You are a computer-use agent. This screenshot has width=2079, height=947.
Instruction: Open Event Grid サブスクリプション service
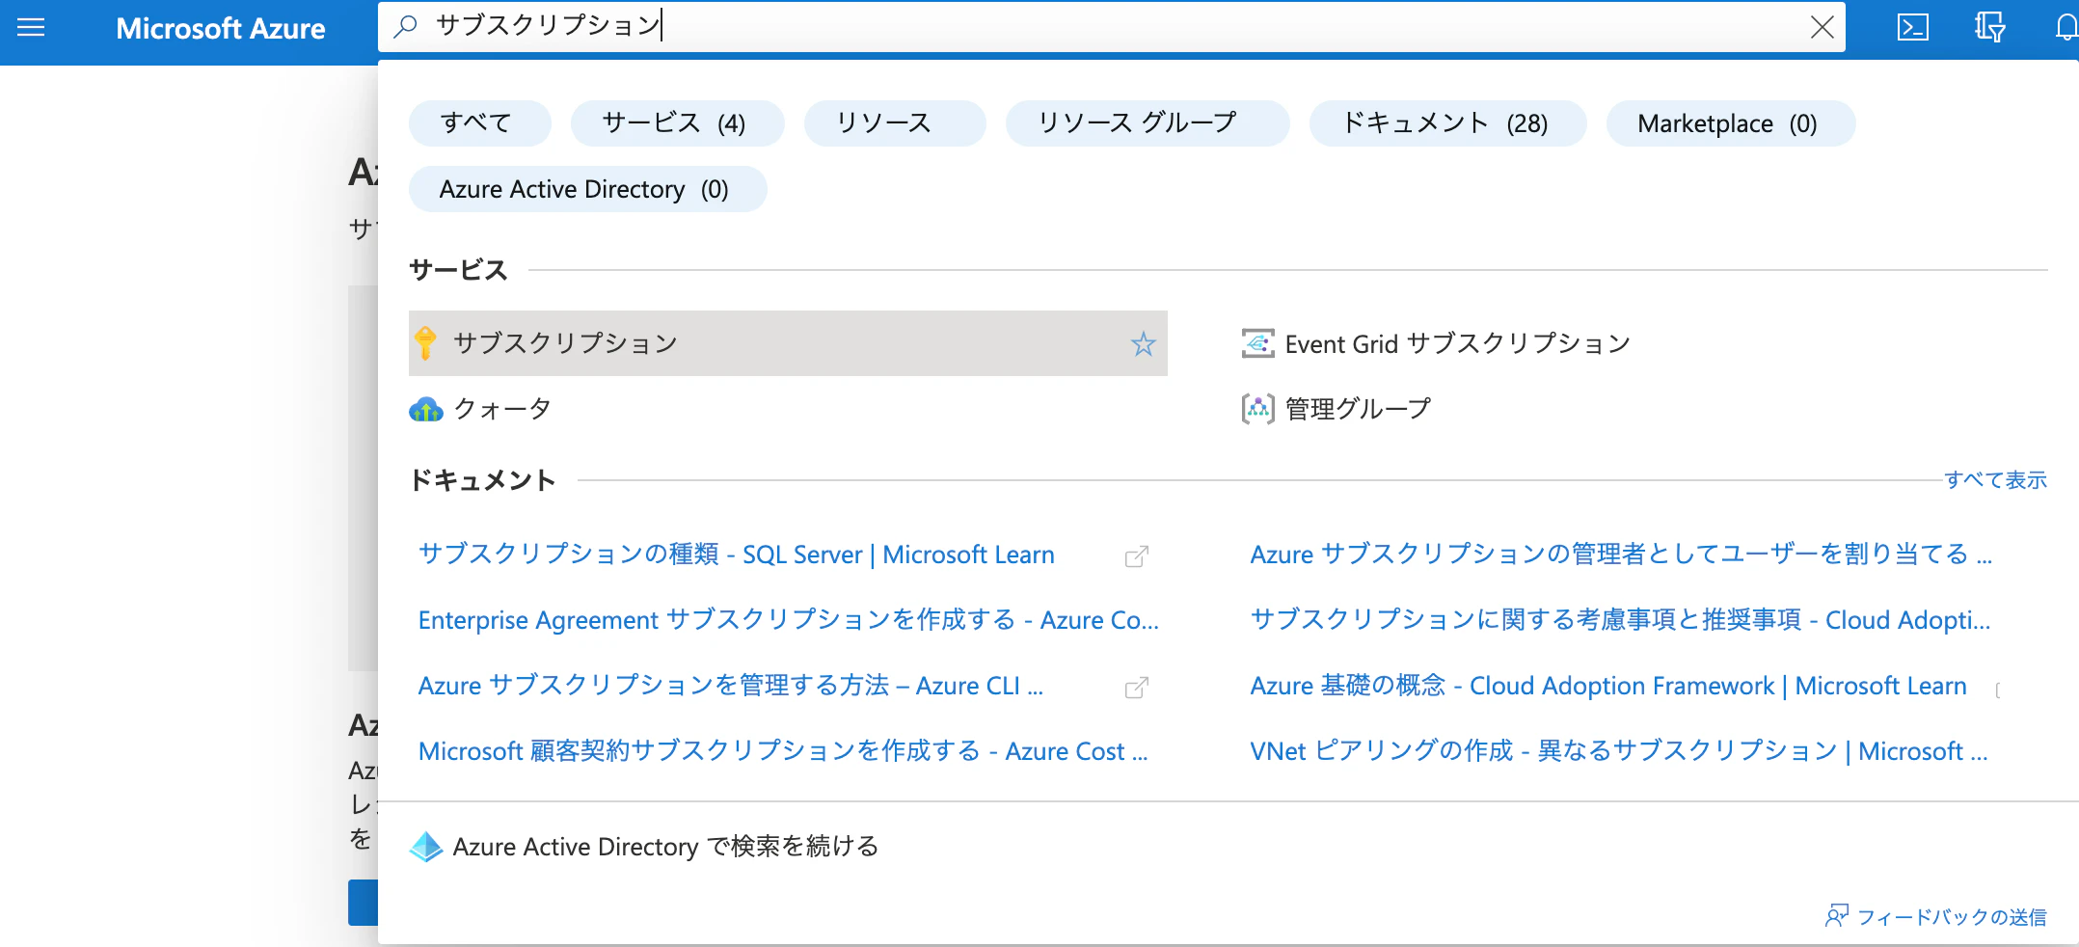pos(1457,343)
